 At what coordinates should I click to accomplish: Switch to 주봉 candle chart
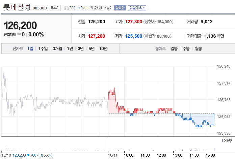(x=186, y=48)
